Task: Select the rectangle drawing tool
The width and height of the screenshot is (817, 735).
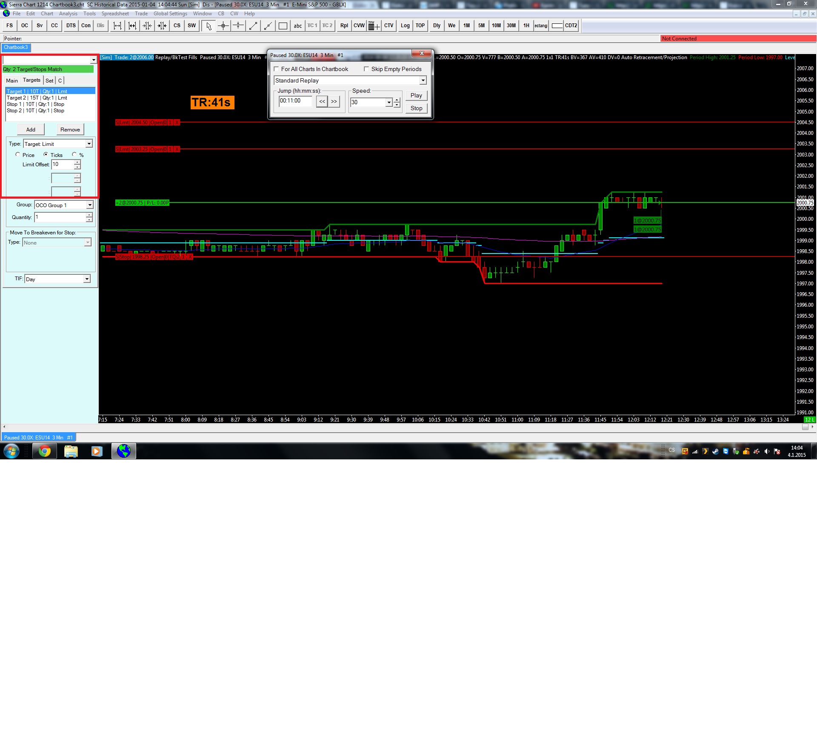Action: 283,26
